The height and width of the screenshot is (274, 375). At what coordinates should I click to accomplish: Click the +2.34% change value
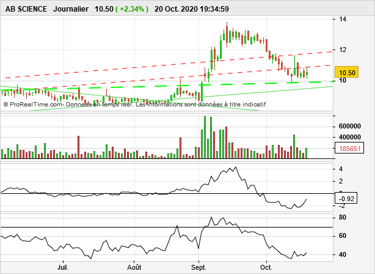[132, 9]
